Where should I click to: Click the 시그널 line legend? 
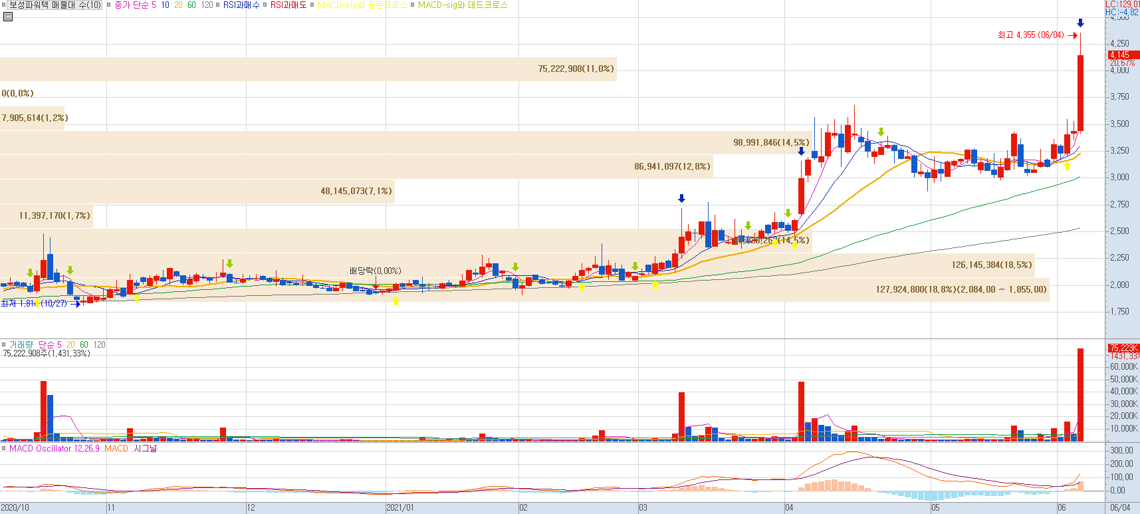[146, 449]
